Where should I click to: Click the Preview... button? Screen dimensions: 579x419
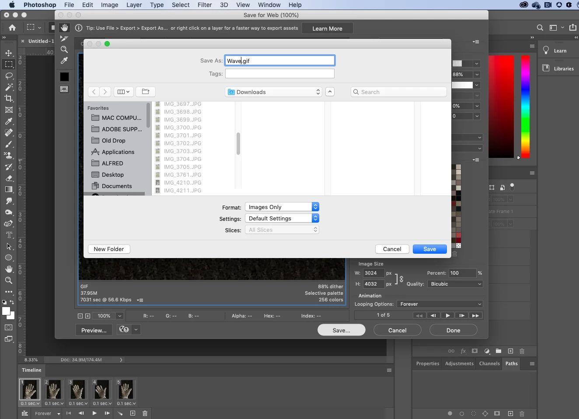(94, 330)
